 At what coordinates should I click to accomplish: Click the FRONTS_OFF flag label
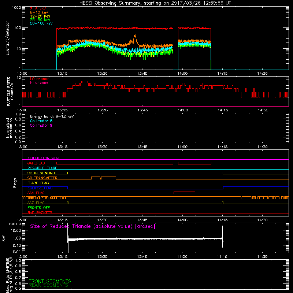pyautogui.click(x=39, y=208)
